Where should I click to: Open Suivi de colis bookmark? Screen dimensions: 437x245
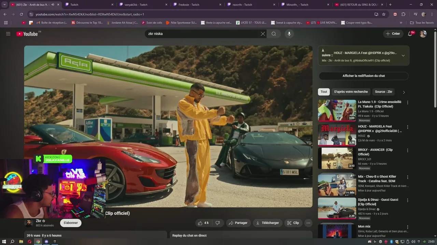point(152,23)
